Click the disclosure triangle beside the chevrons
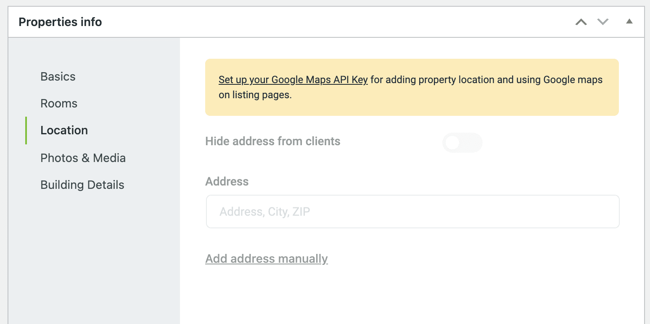The image size is (650, 324). [x=629, y=22]
